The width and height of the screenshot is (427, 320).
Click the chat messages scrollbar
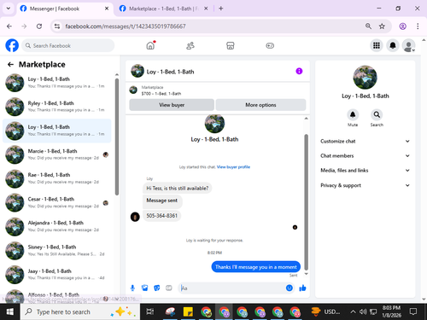tap(307, 202)
